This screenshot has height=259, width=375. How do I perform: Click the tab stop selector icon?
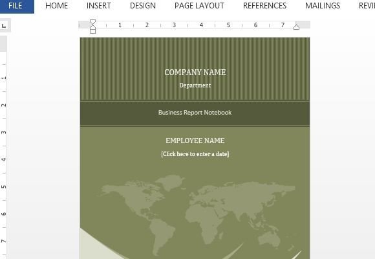tap(4, 25)
